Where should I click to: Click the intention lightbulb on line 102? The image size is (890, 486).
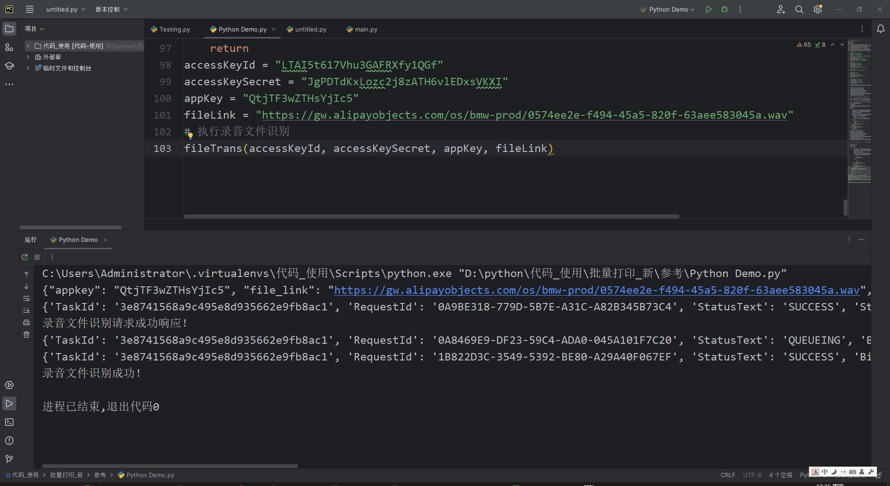pos(190,135)
